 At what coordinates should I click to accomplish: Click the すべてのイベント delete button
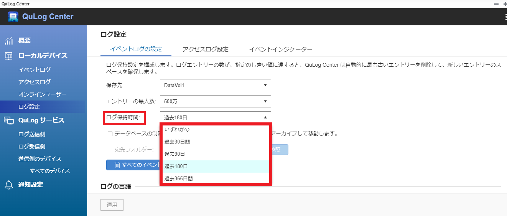tap(133, 165)
